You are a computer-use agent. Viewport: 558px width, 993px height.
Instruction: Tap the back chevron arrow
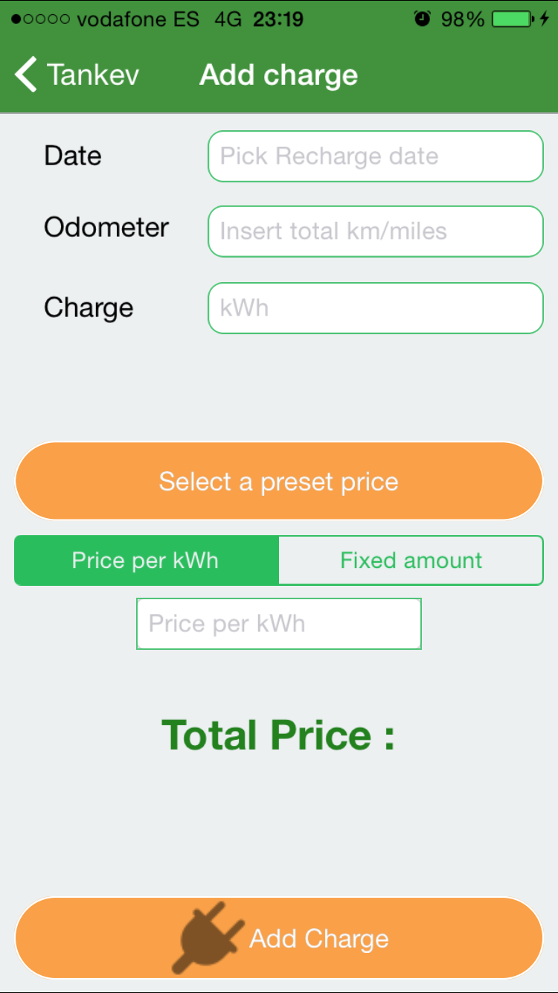coord(25,75)
